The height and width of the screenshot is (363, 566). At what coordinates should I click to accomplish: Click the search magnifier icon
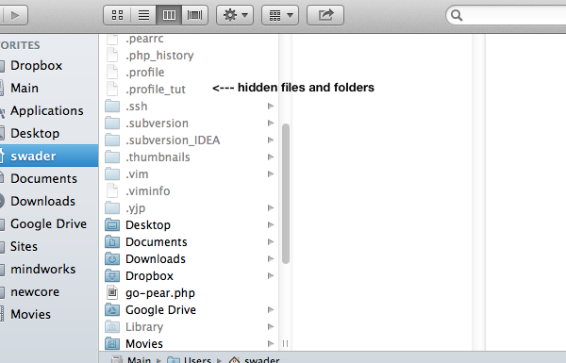point(457,15)
